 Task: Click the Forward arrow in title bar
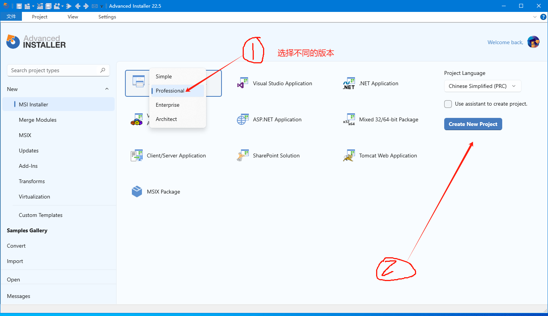click(x=86, y=6)
